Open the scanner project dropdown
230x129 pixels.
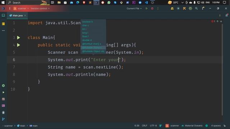click(21, 9)
